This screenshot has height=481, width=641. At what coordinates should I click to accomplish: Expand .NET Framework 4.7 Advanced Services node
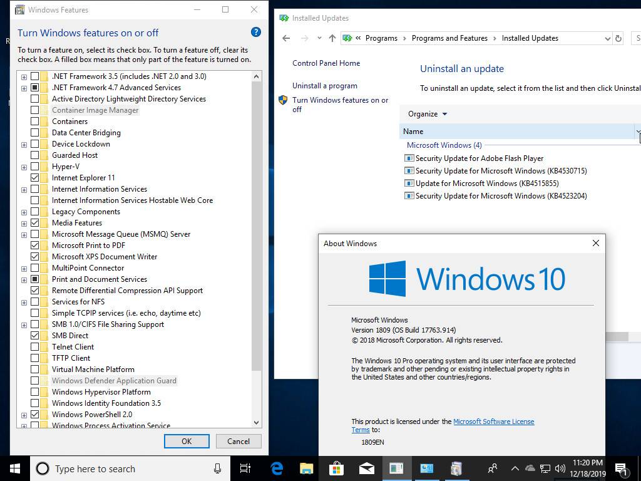click(x=24, y=88)
